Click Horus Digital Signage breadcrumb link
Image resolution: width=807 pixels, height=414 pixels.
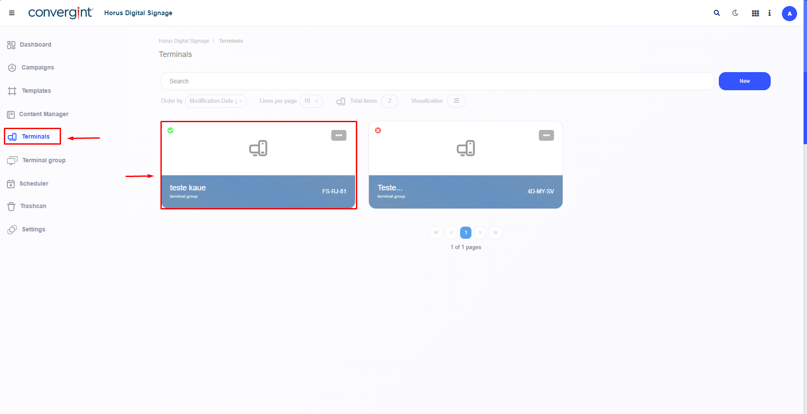point(183,41)
